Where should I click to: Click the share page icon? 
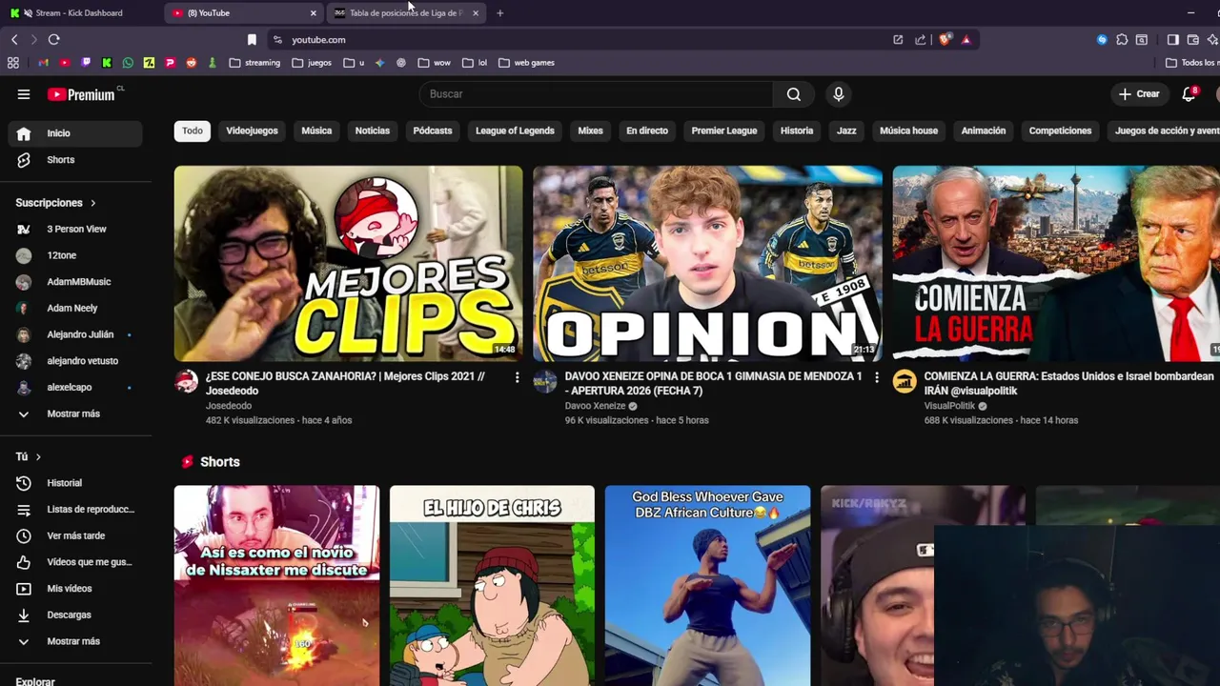[x=921, y=40]
